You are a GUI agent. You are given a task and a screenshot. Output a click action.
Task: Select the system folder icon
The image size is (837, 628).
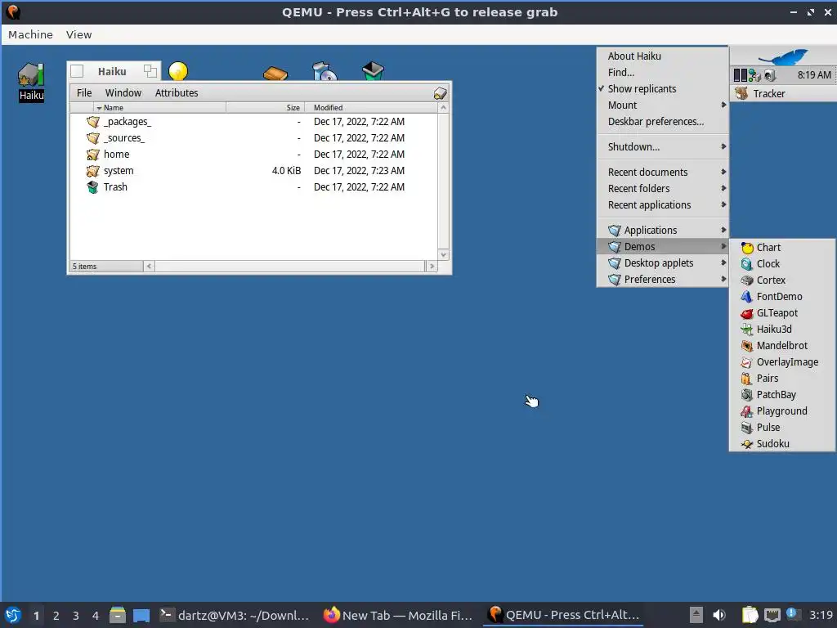[x=93, y=171]
